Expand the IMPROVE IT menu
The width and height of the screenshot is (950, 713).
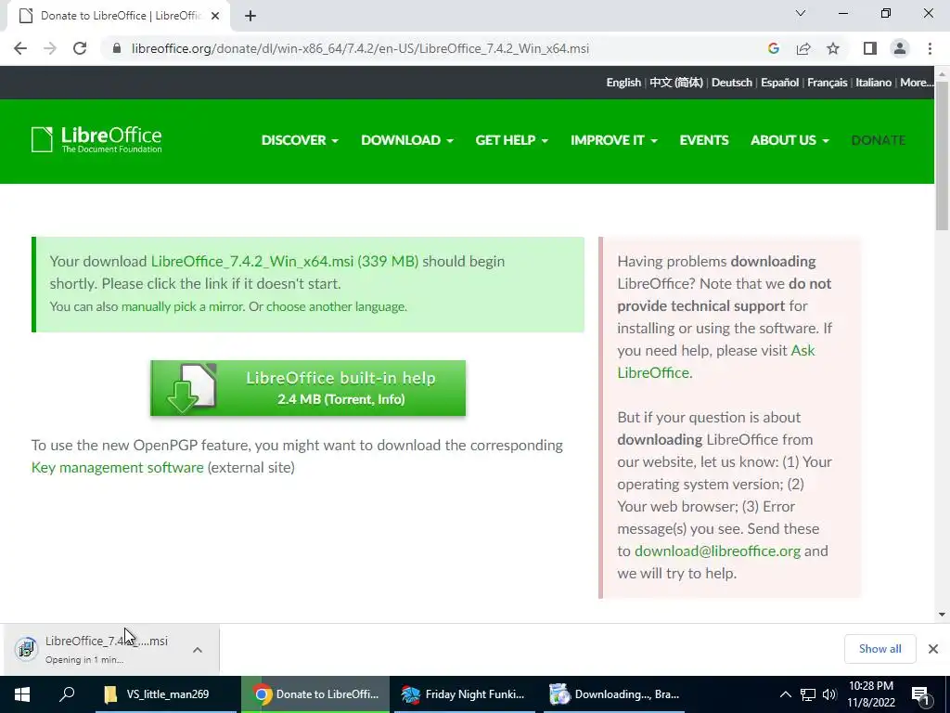(614, 140)
